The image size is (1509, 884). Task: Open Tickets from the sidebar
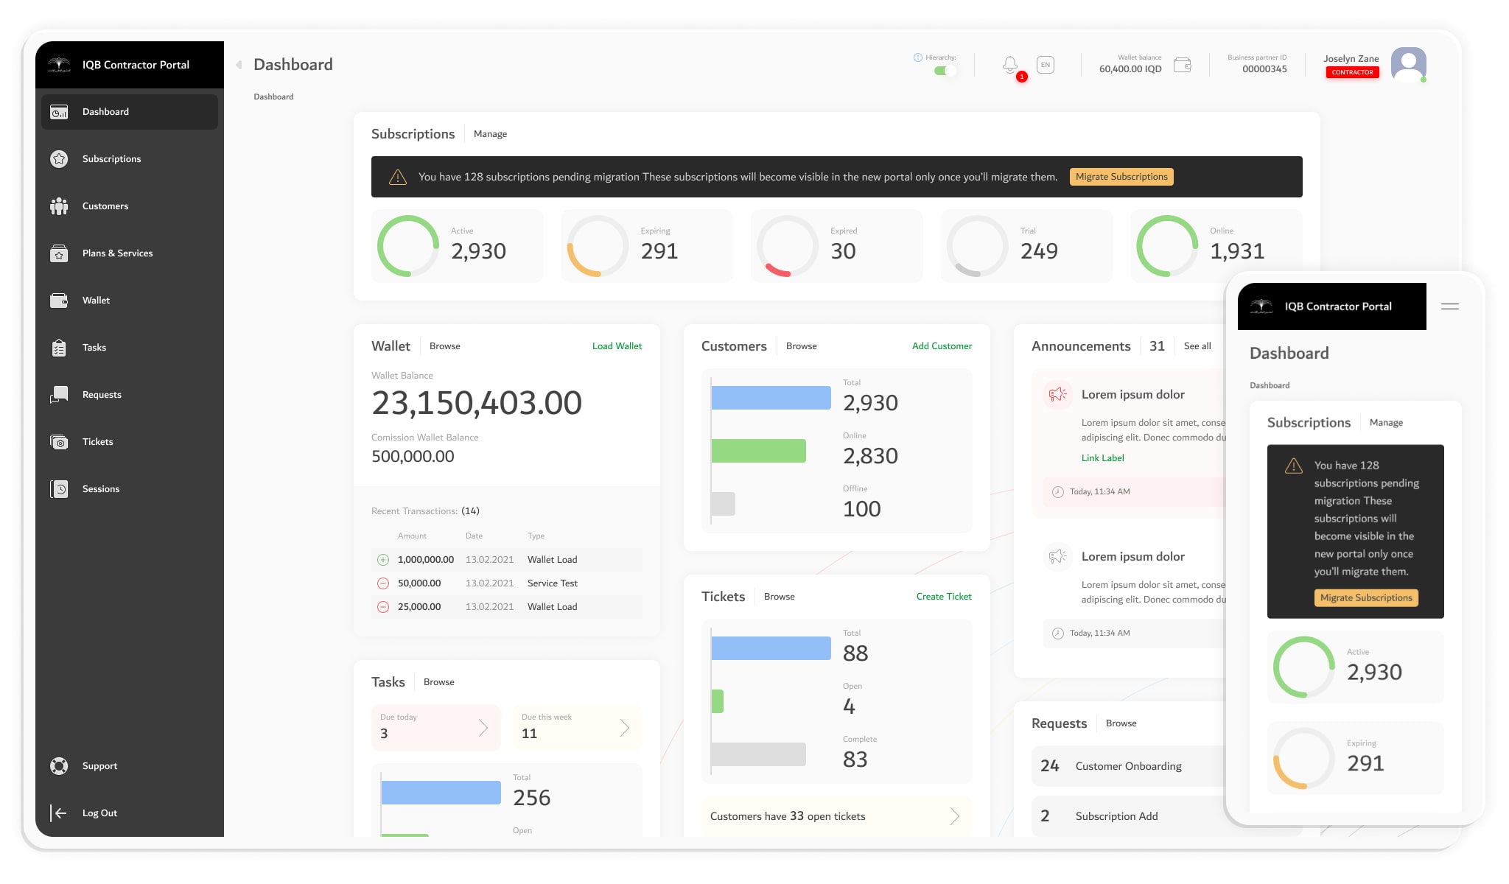(x=97, y=442)
